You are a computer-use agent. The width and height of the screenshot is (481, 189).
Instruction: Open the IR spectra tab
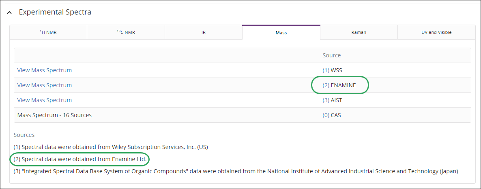[x=203, y=32]
